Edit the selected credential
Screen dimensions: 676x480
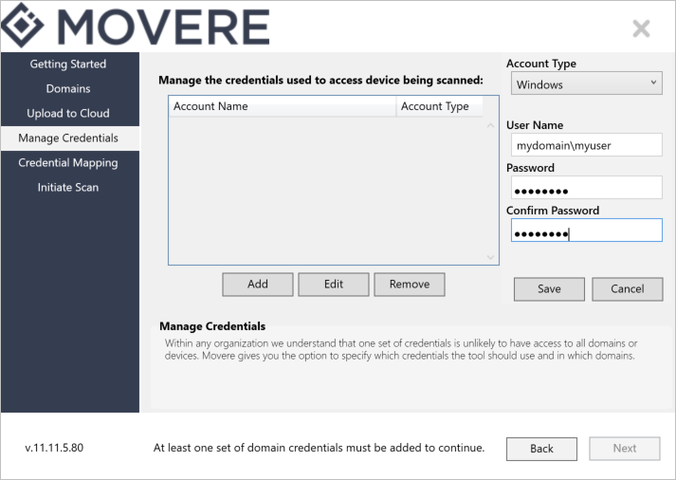point(334,285)
